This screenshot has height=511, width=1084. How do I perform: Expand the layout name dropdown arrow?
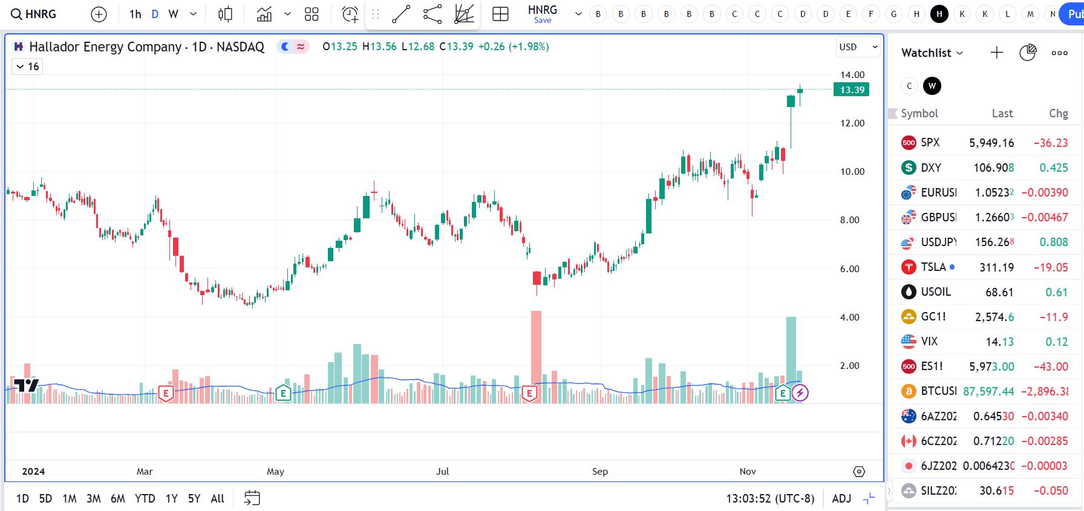pyautogui.click(x=578, y=14)
